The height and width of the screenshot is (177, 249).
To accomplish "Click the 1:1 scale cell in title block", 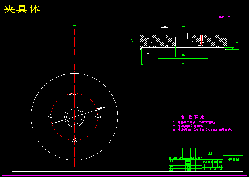I will pos(220,166).
